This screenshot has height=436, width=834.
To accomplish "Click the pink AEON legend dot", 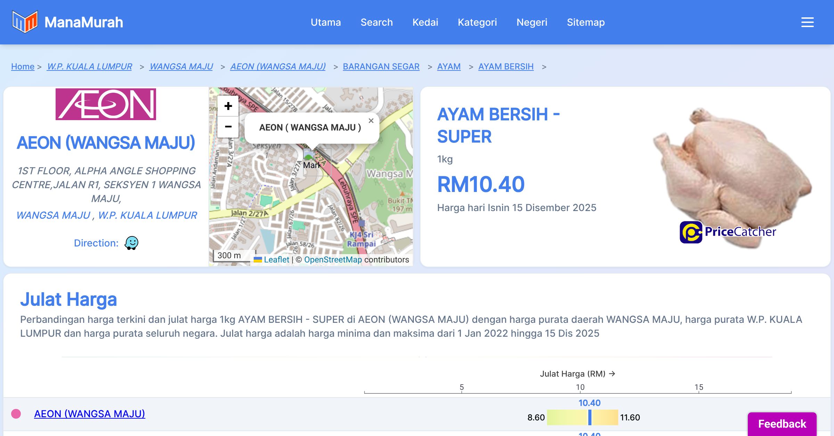I will 16,414.
